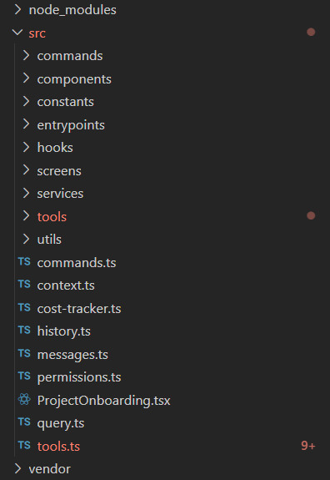Expand the hooks folder chevron
330x480 pixels.
pyautogui.click(x=27, y=147)
